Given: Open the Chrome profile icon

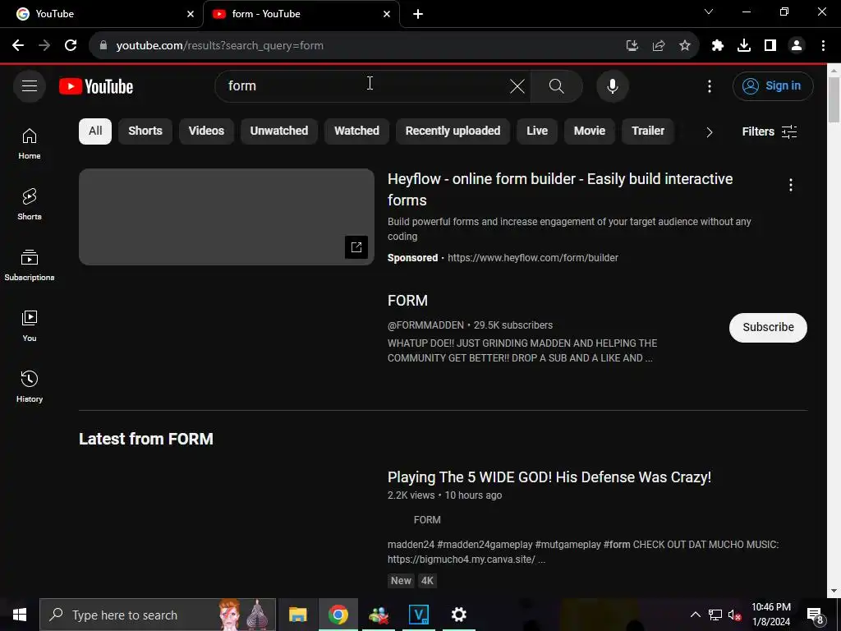Looking at the screenshot, I should pos(797,46).
